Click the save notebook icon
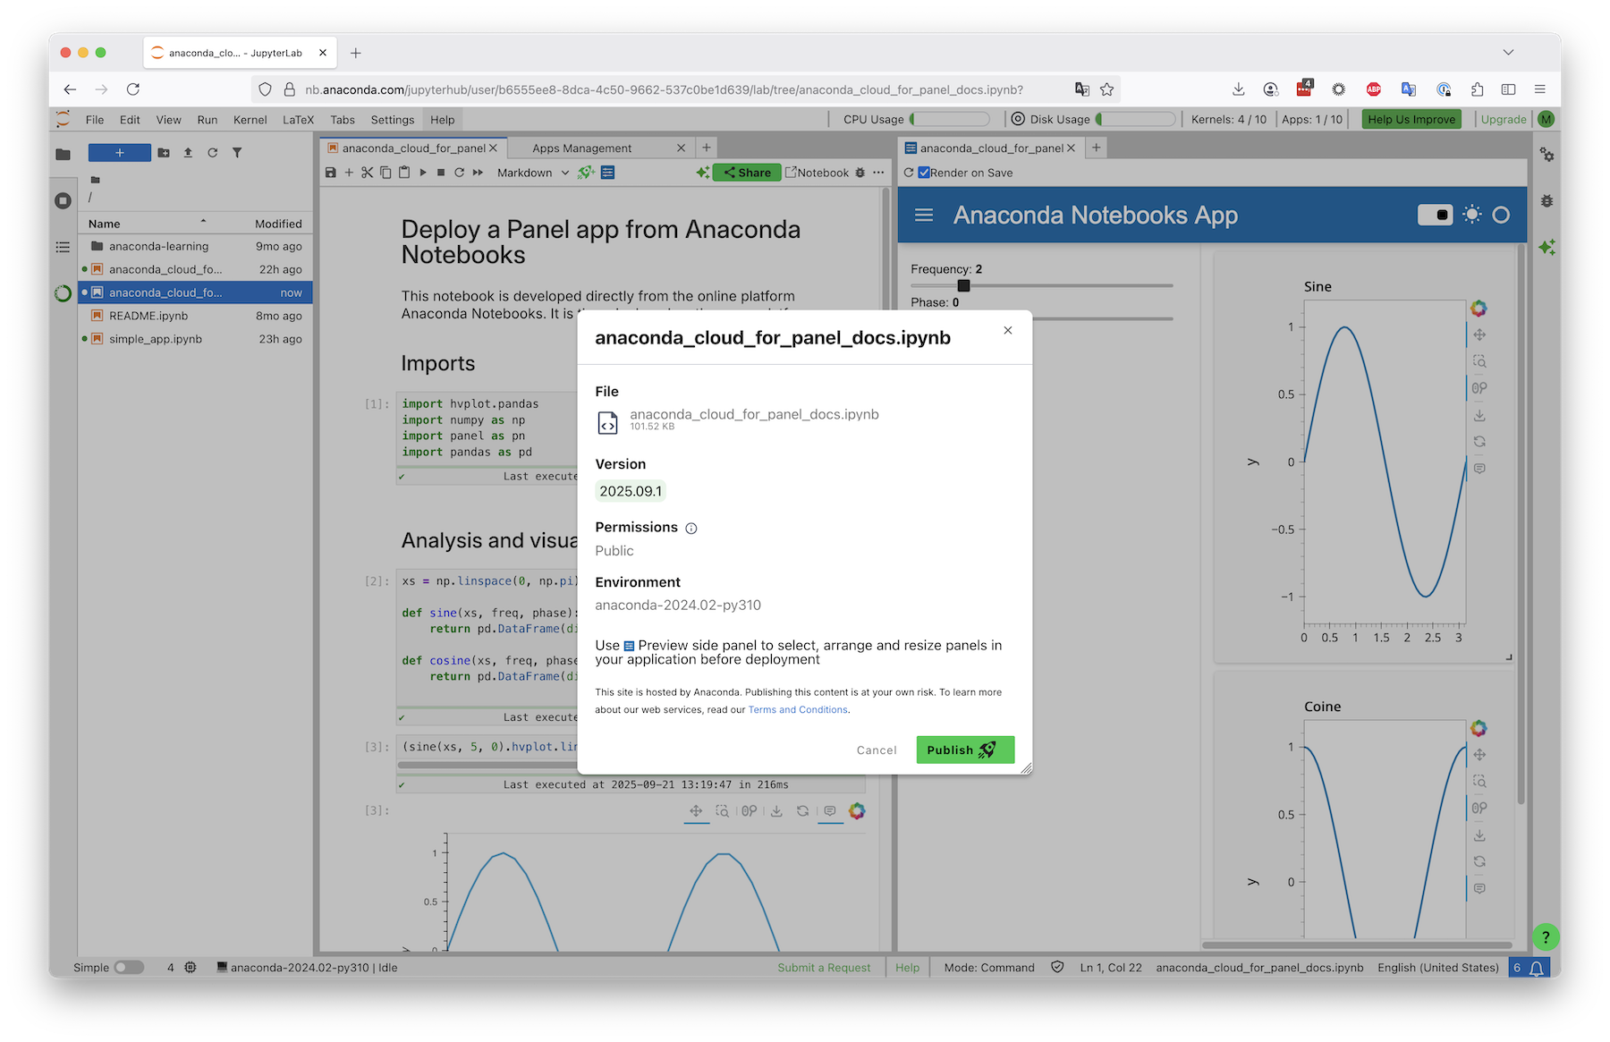 [331, 173]
